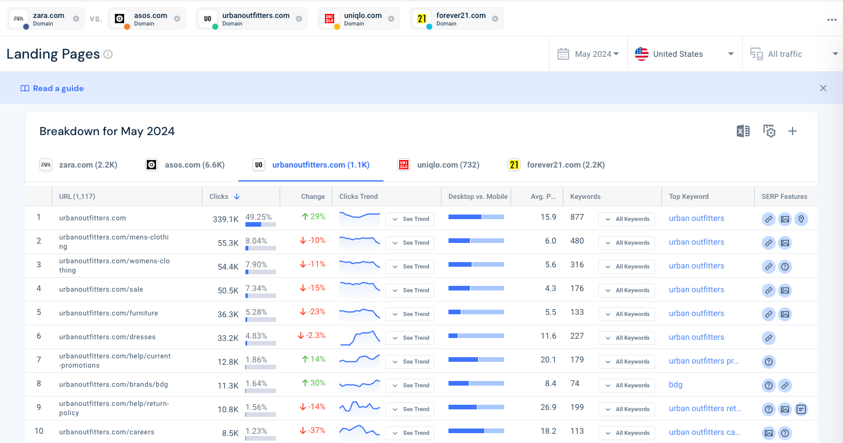Expand See Trend for urbanoutfitters.com row
843x443 pixels.
(410, 219)
